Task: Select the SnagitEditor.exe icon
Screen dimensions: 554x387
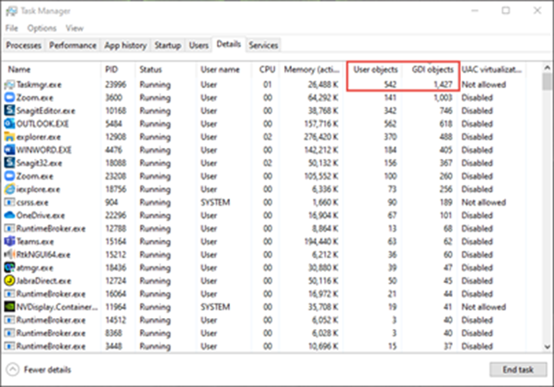Action: click(x=11, y=108)
